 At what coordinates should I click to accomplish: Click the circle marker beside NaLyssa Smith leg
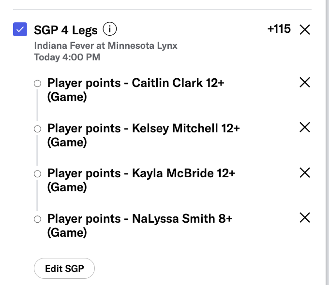point(37,219)
